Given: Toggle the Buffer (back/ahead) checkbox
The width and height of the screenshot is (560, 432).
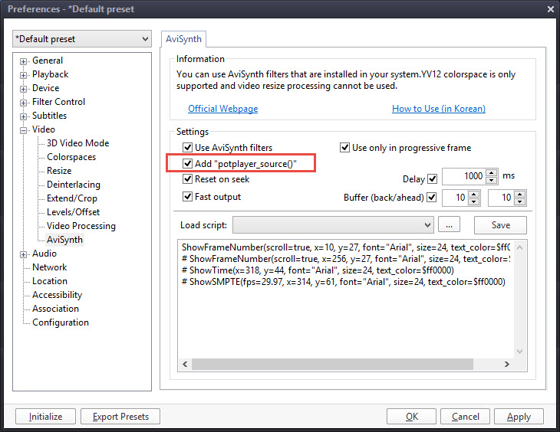Looking at the screenshot, I should (x=432, y=197).
